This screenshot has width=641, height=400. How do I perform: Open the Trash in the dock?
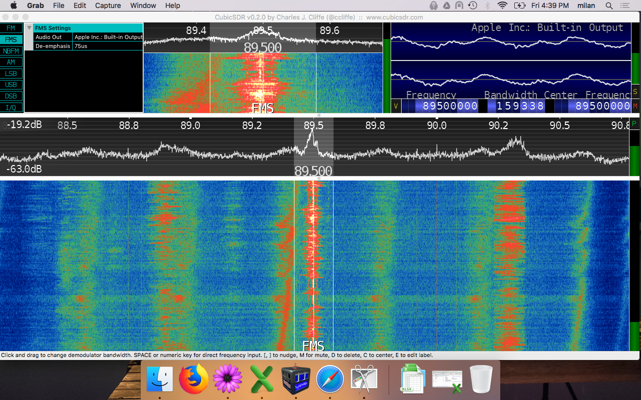coord(481,379)
